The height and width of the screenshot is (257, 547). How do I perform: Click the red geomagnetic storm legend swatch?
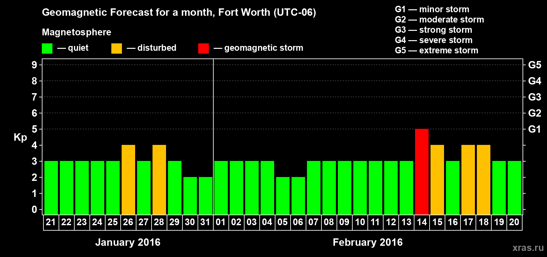pyautogui.click(x=203, y=49)
